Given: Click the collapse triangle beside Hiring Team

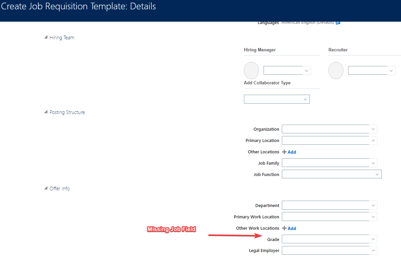Looking at the screenshot, I should [46, 37].
